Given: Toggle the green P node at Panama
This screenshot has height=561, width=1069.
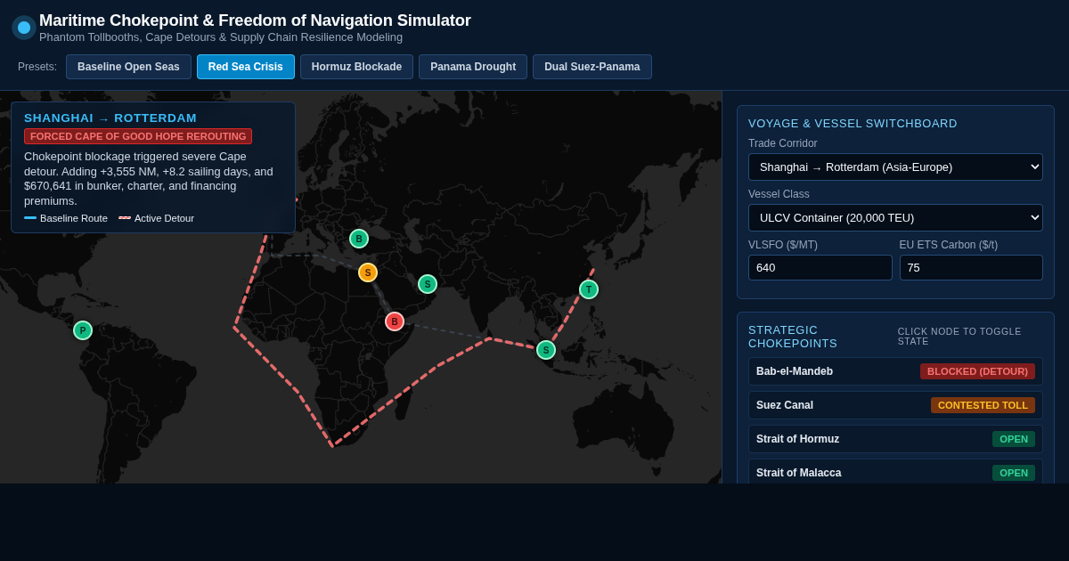Looking at the screenshot, I should (83, 330).
